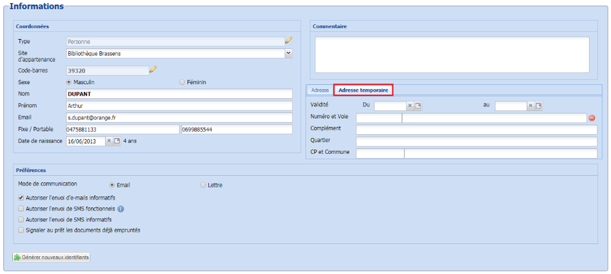
Task: Clear the Validité au date field
Action: pos(531,106)
